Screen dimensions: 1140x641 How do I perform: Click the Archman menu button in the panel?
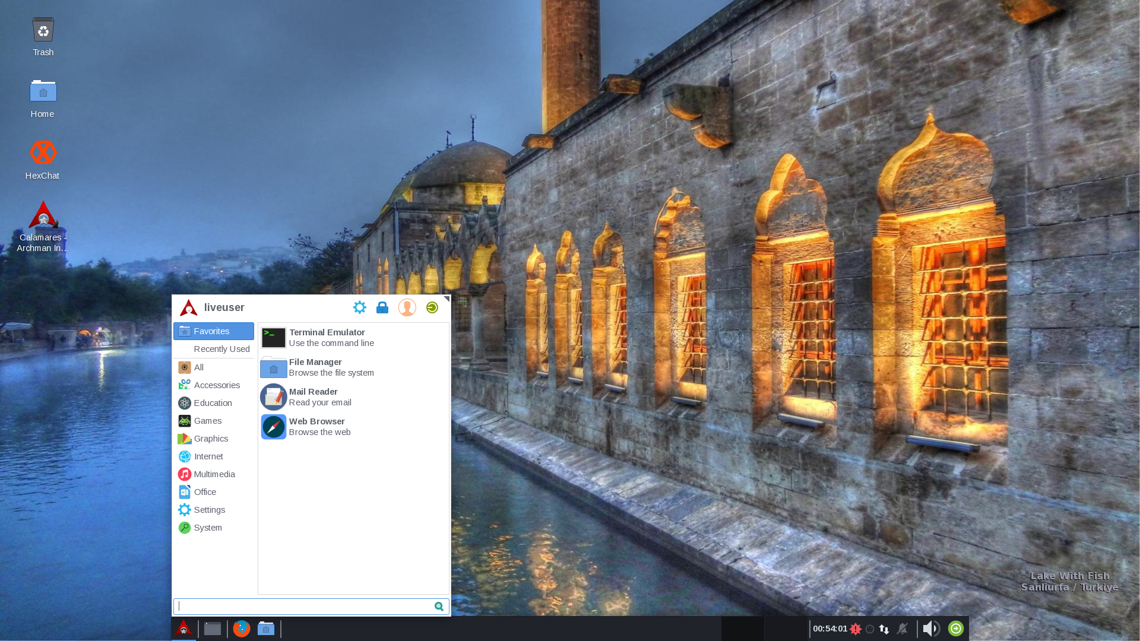183,629
